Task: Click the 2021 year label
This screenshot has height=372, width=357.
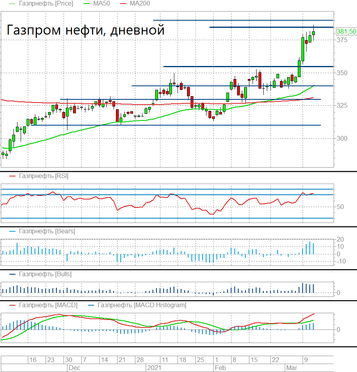Action: click(154, 368)
